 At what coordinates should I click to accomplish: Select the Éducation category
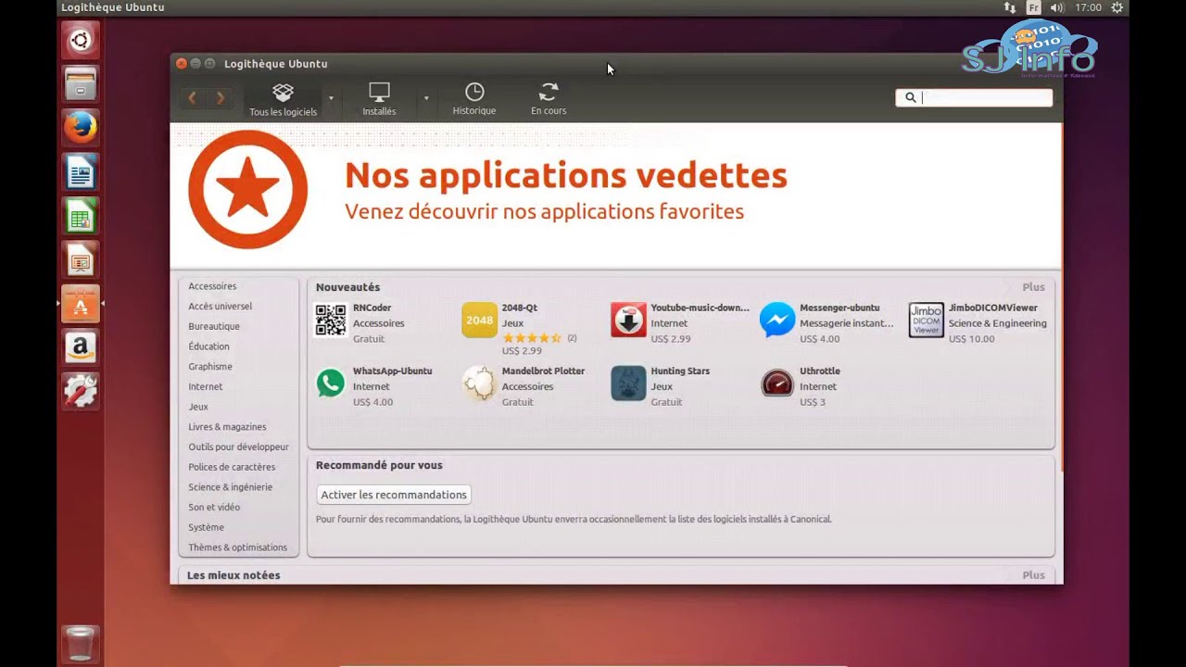(x=208, y=346)
